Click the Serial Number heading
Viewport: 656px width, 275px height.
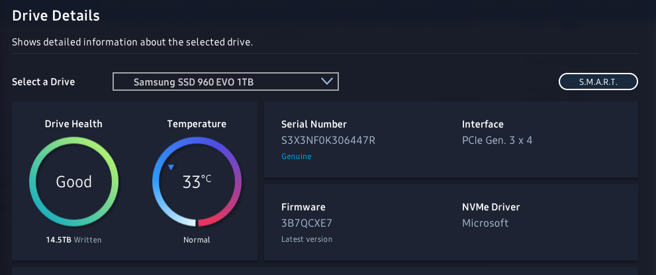(314, 125)
